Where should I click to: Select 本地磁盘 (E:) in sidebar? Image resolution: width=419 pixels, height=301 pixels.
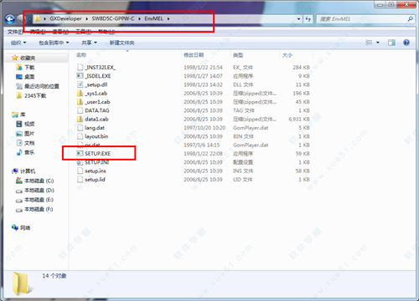[x=39, y=200]
